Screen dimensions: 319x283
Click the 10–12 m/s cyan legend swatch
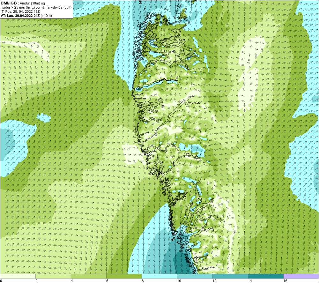(x=195, y=276)
